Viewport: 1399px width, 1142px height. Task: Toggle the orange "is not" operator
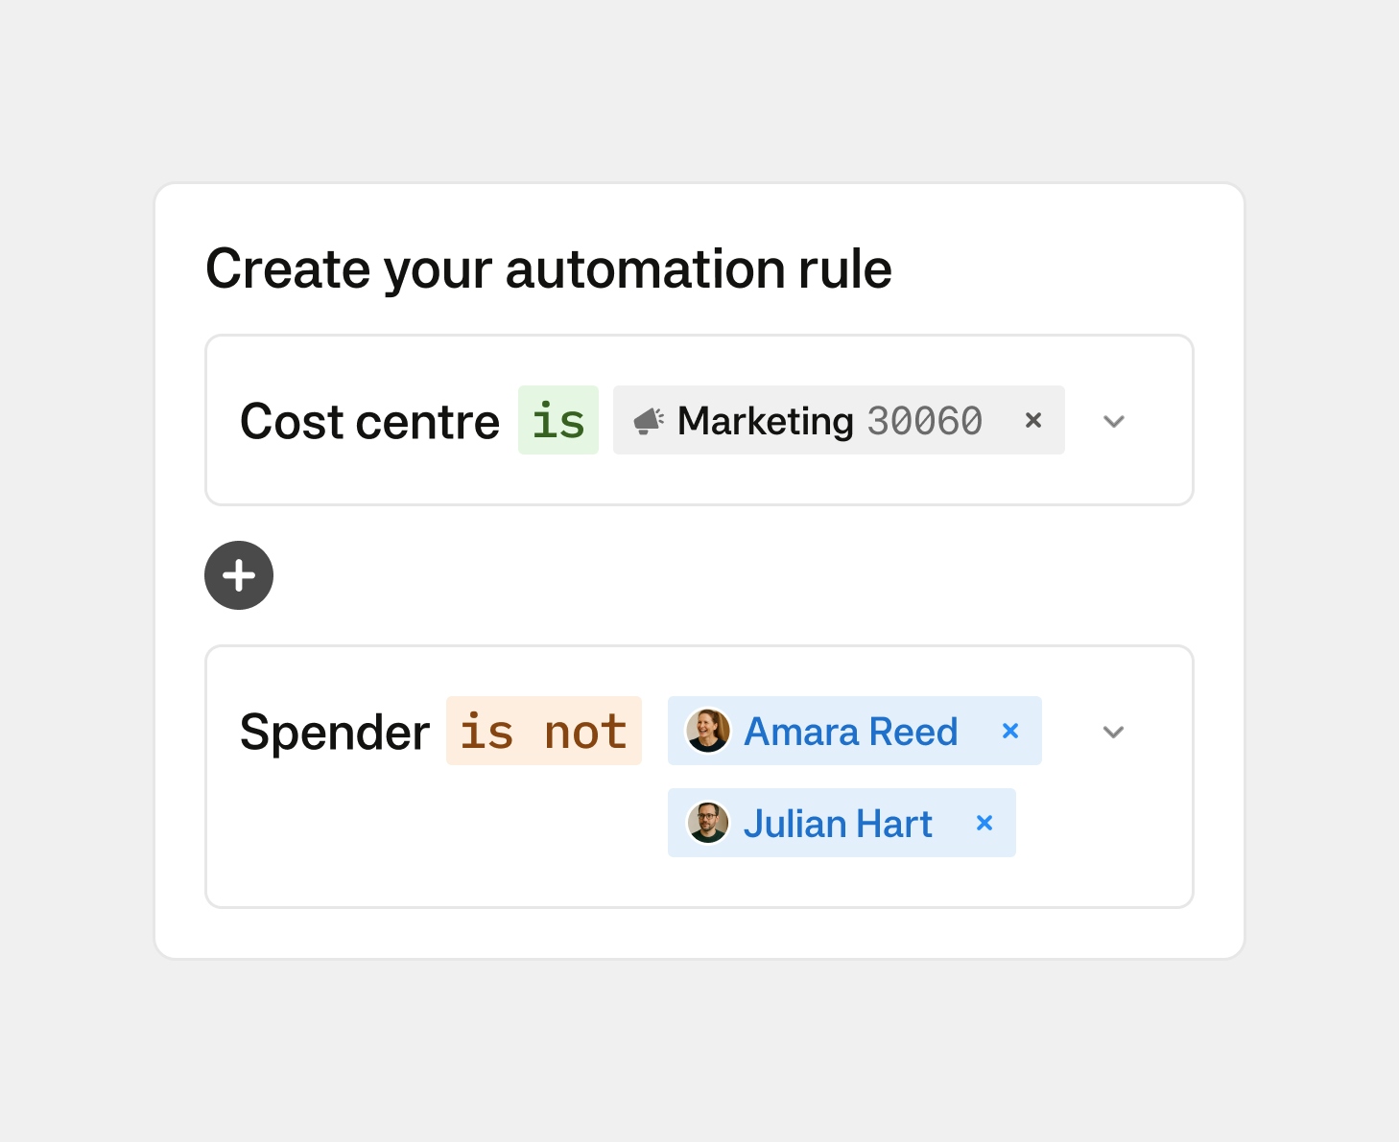pos(543,732)
